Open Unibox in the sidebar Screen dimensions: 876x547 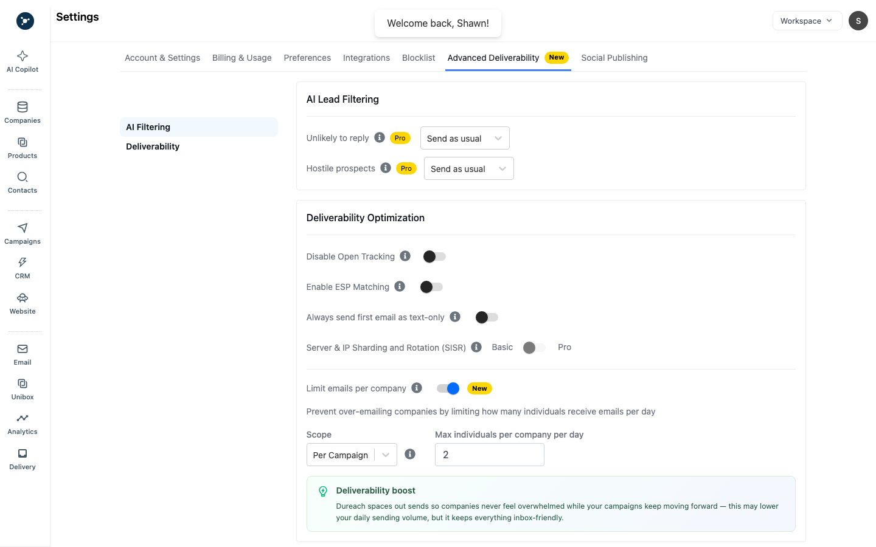tap(23, 389)
